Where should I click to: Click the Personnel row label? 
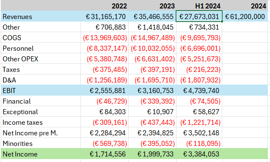(x=18, y=48)
